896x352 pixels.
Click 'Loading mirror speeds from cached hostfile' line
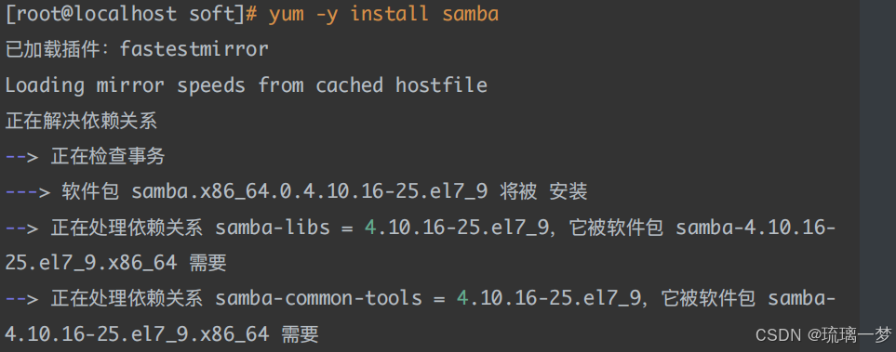coord(246,85)
